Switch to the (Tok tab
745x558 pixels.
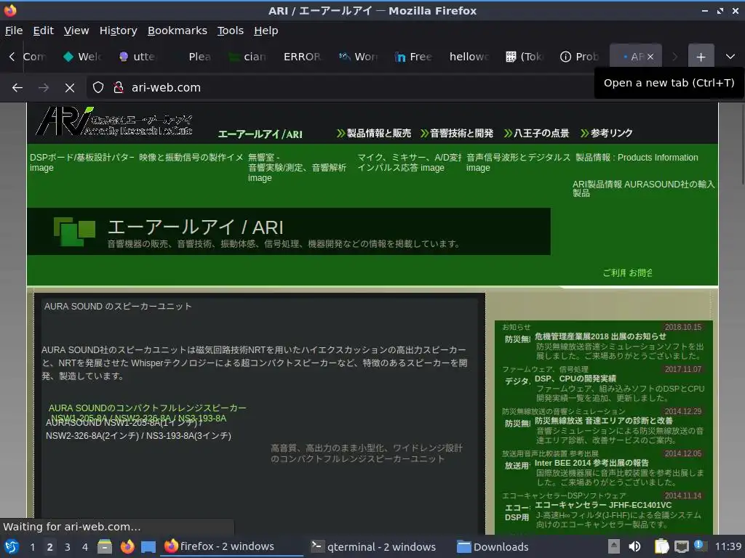click(525, 57)
